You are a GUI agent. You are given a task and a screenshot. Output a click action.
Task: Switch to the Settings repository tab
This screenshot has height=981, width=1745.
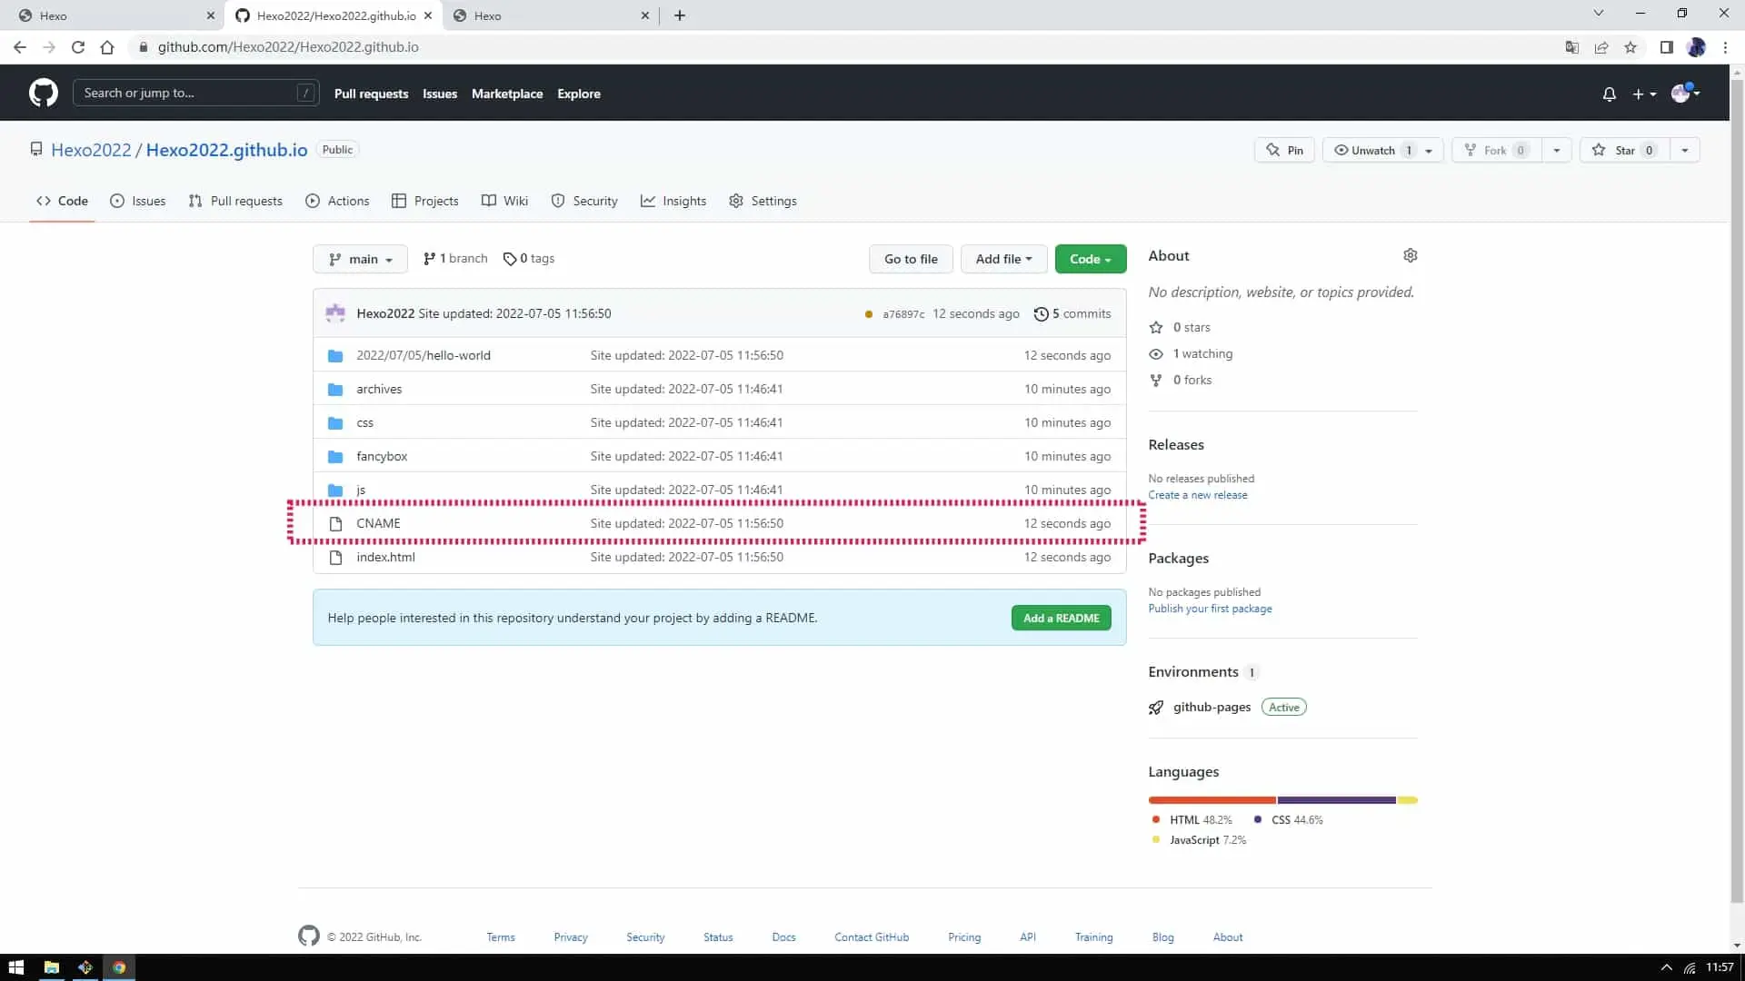(x=763, y=201)
